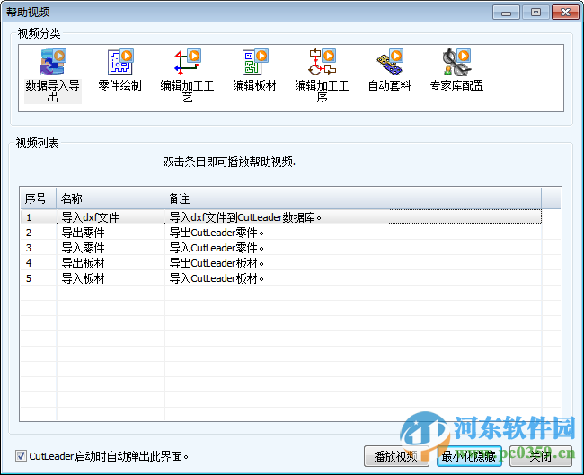This screenshot has height=475, width=584.
Task: Maximize the 帮助视频 window
Action: point(535,13)
